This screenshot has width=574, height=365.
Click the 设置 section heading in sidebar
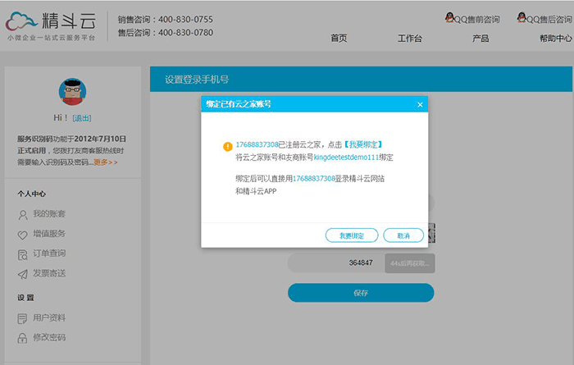(x=25, y=297)
